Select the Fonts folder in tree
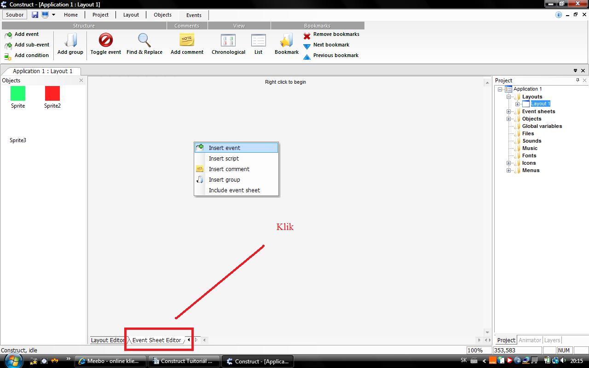 click(529, 155)
